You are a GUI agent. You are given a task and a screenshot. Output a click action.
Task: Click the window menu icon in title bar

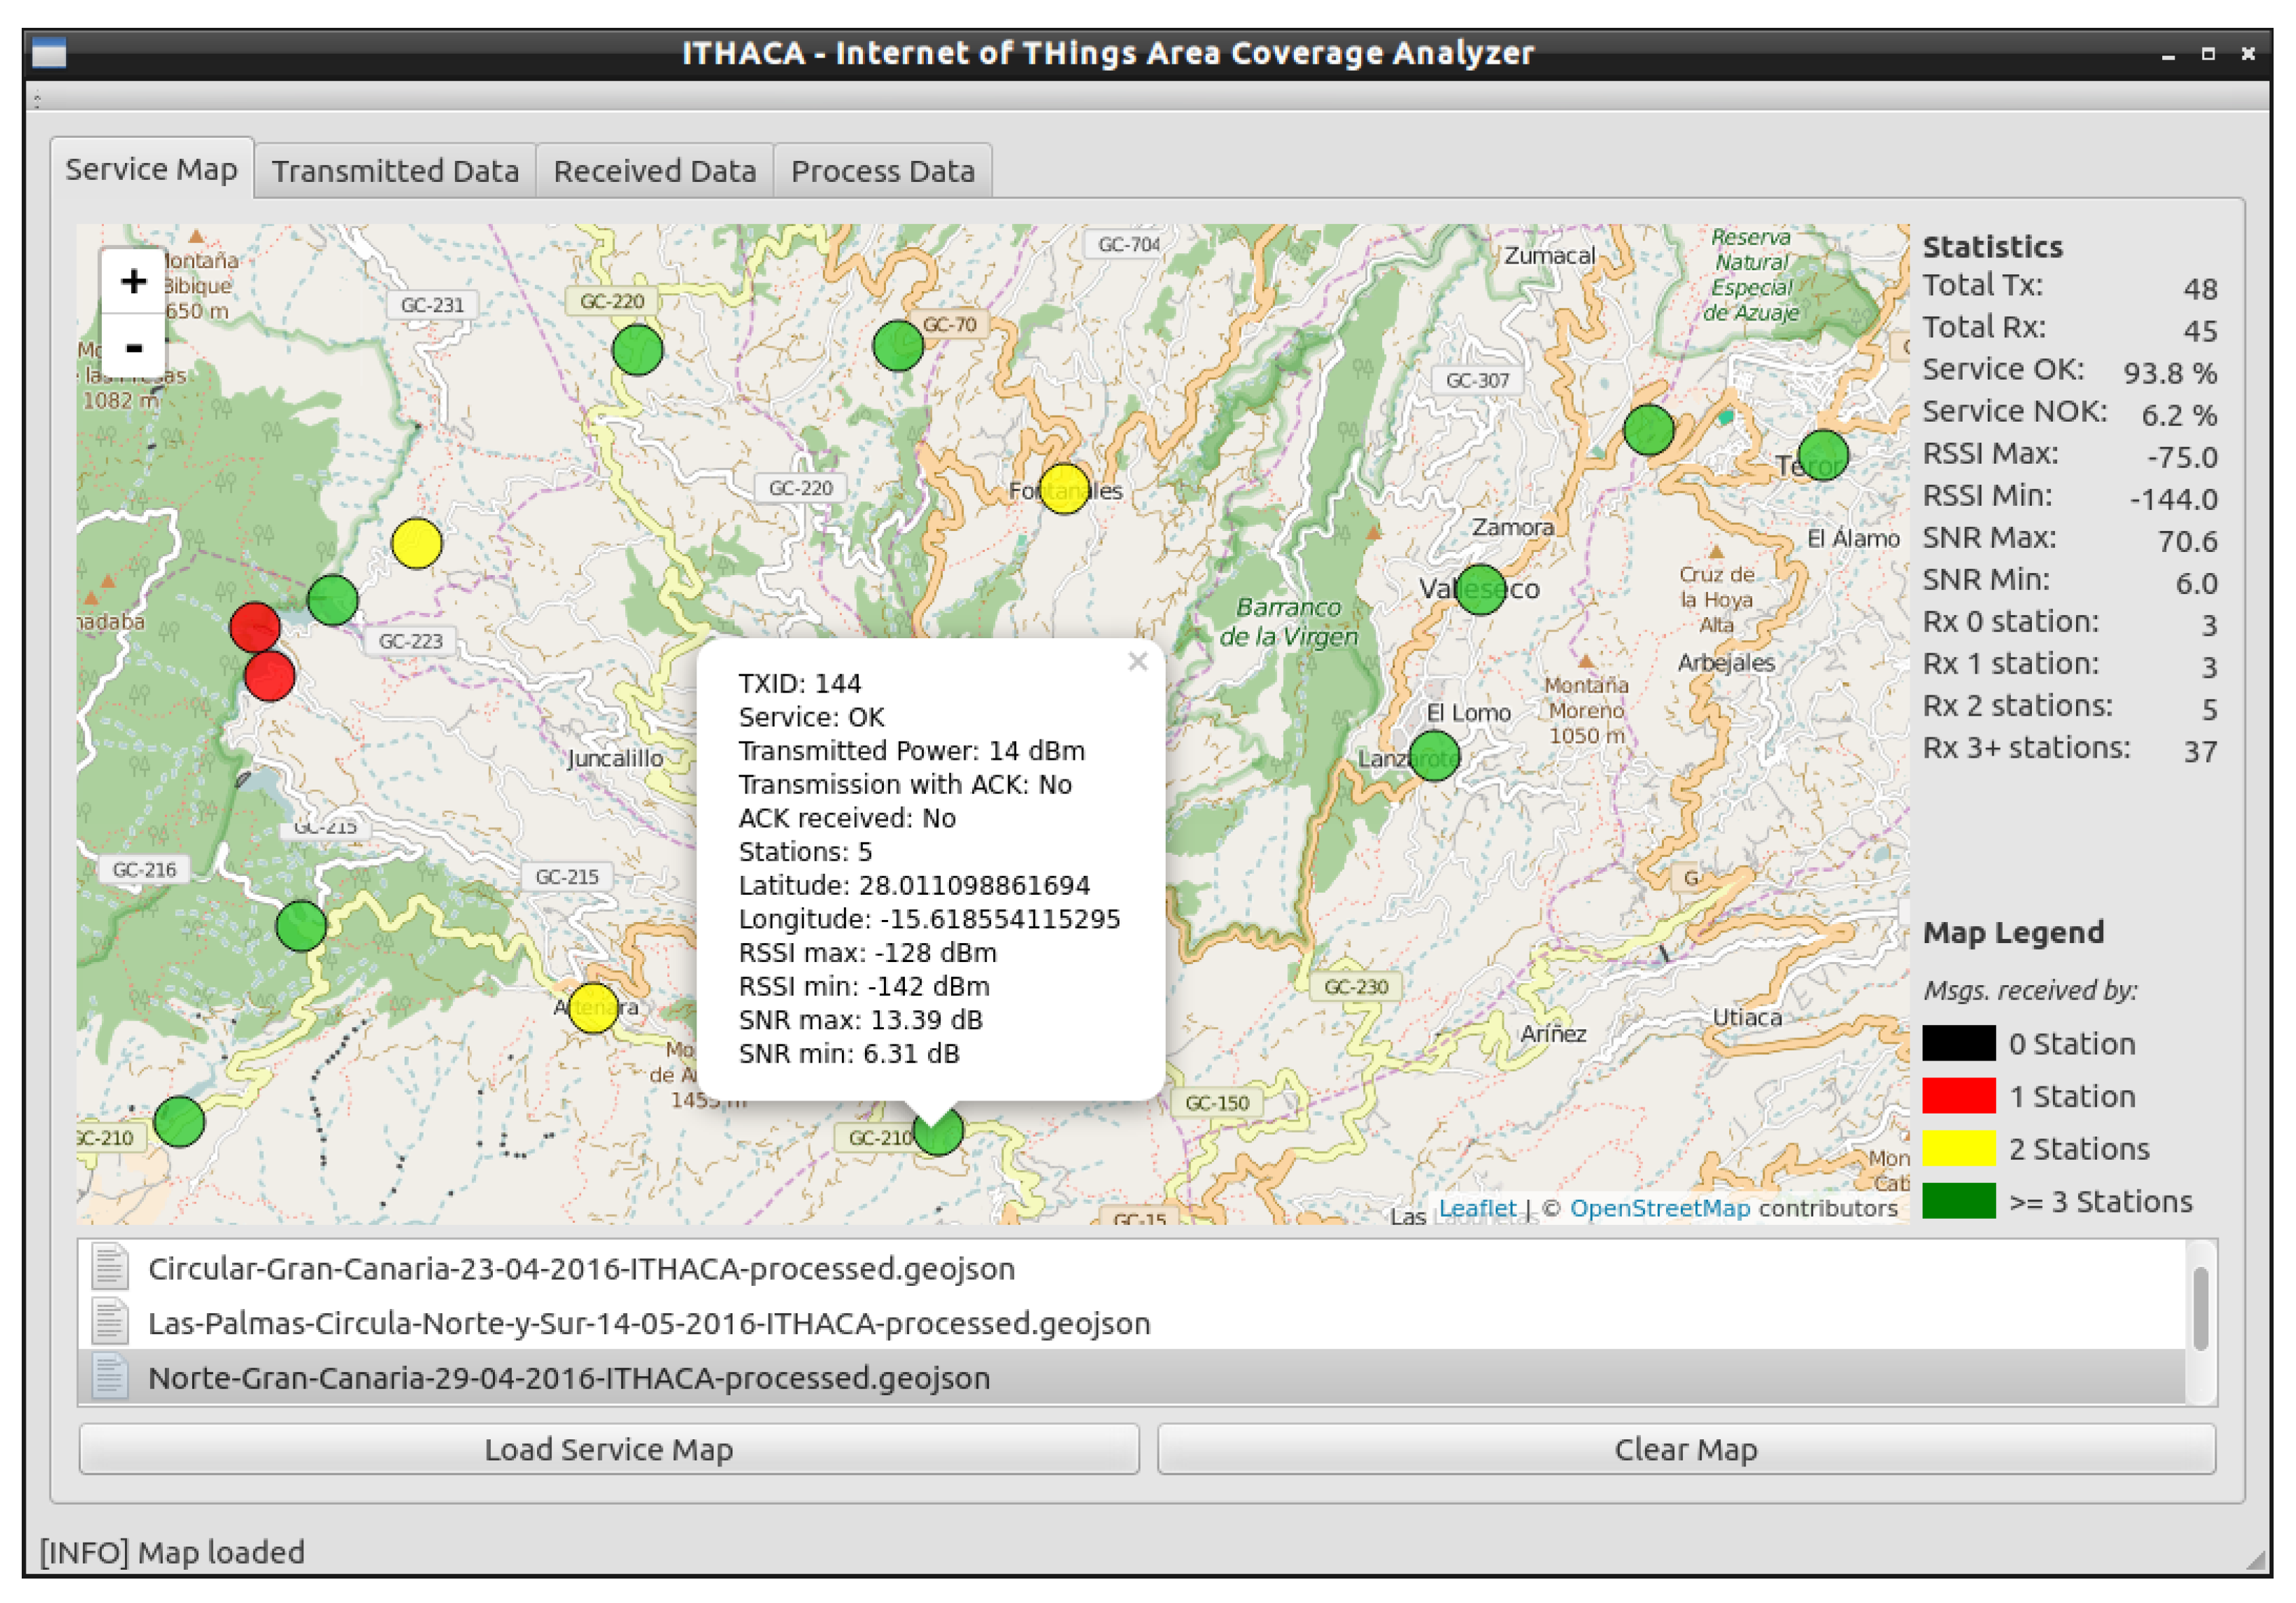[x=49, y=53]
